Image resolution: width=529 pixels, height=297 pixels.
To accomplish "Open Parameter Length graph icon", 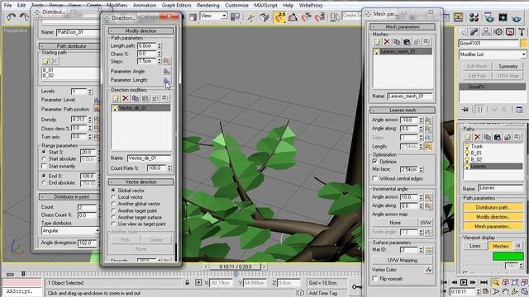I will (x=167, y=80).
